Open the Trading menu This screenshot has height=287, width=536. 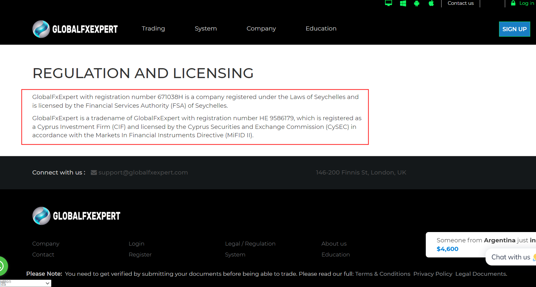pos(153,29)
